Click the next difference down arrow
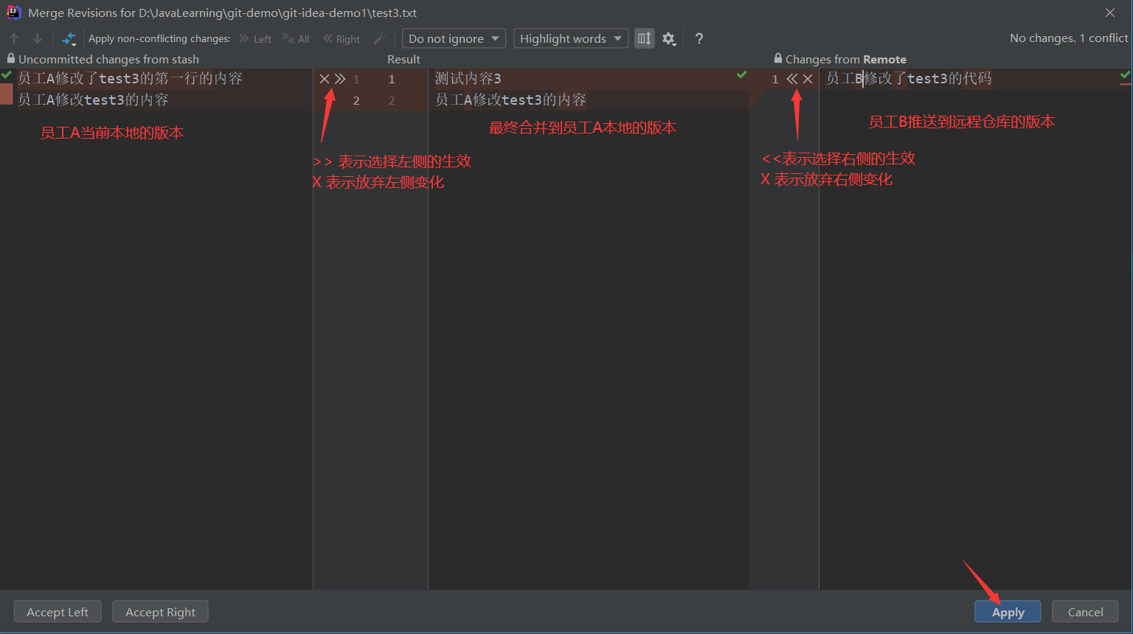 point(38,38)
